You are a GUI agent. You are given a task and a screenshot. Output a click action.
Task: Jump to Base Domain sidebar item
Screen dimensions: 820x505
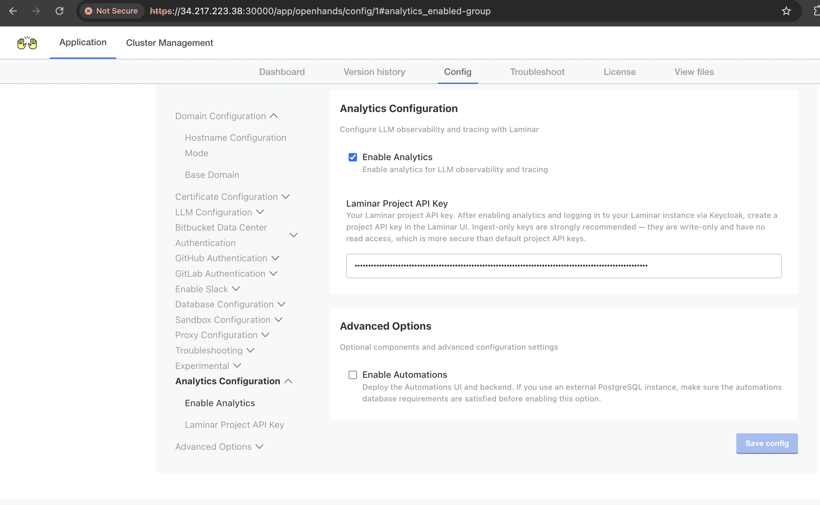pos(212,175)
